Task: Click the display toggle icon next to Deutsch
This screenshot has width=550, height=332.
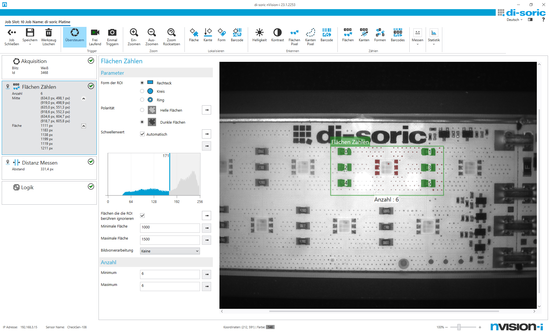Action: click(530, 20)
